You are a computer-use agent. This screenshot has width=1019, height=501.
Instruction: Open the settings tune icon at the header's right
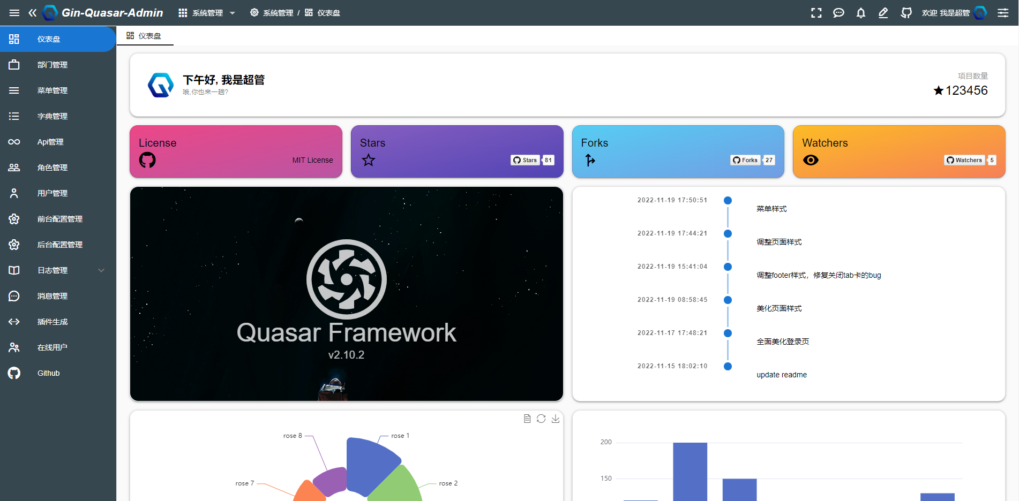coord(1003,13)
